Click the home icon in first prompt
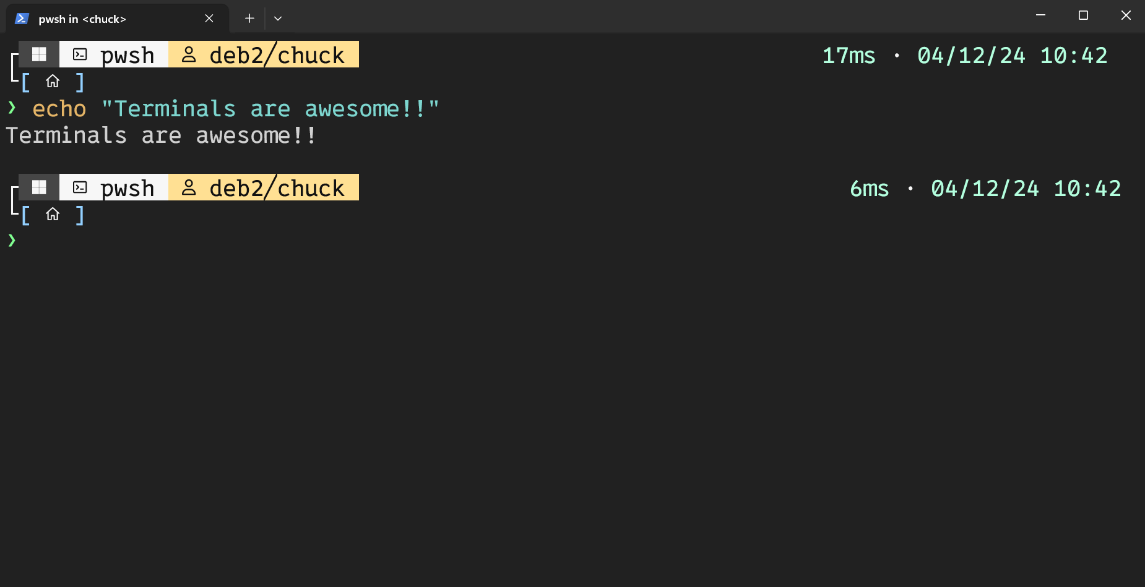1145x587 pixels. click(53, 81)
